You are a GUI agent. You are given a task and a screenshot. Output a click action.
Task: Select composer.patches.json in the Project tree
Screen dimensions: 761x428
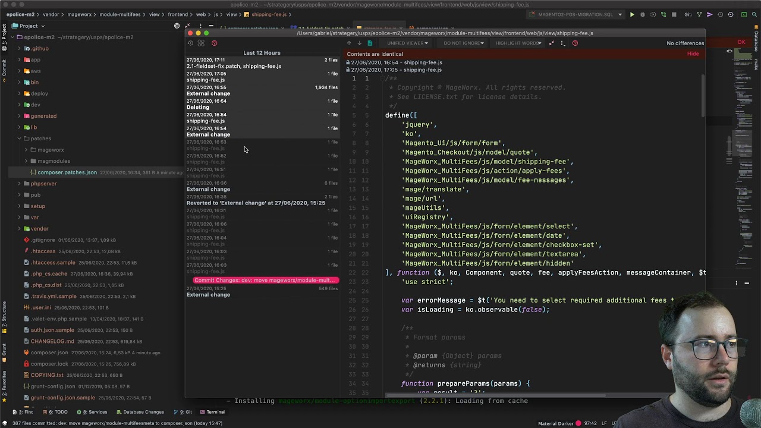pos(67,172)
